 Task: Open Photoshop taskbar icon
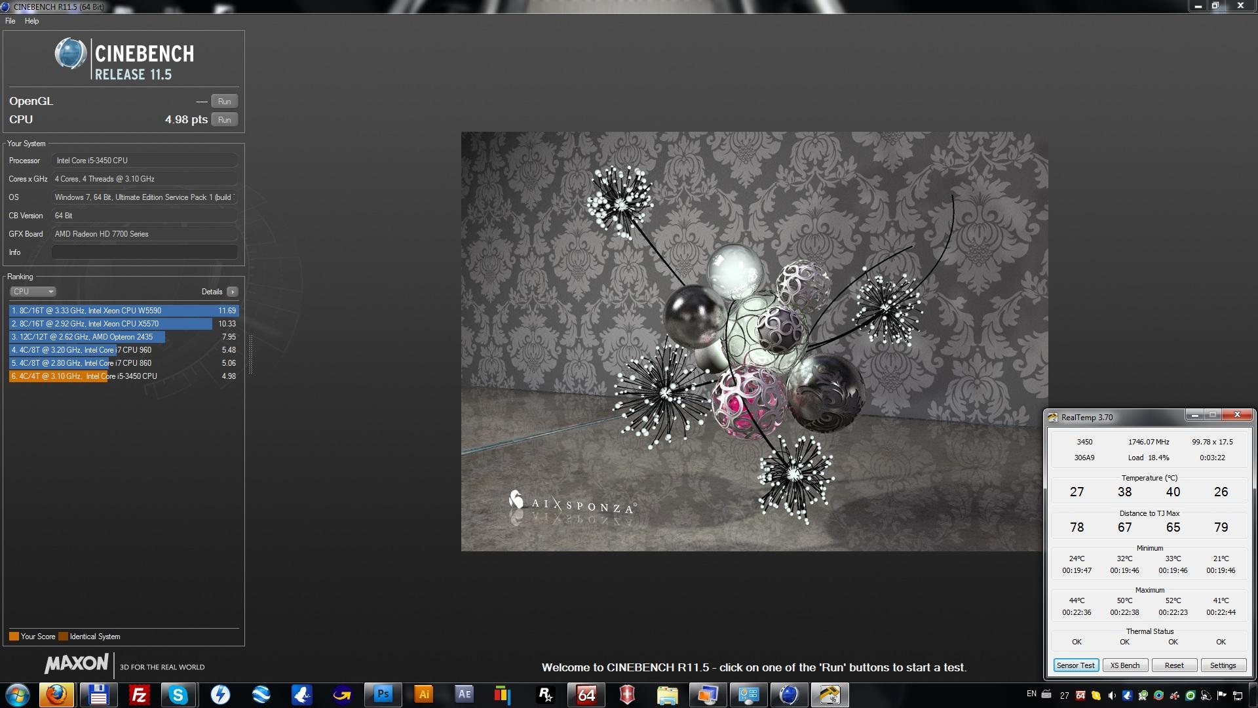pos(383,694)
